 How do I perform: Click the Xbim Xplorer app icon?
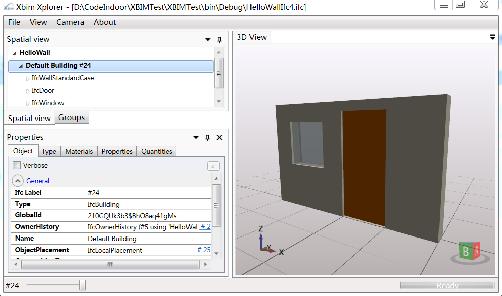(x=9, y=7)
